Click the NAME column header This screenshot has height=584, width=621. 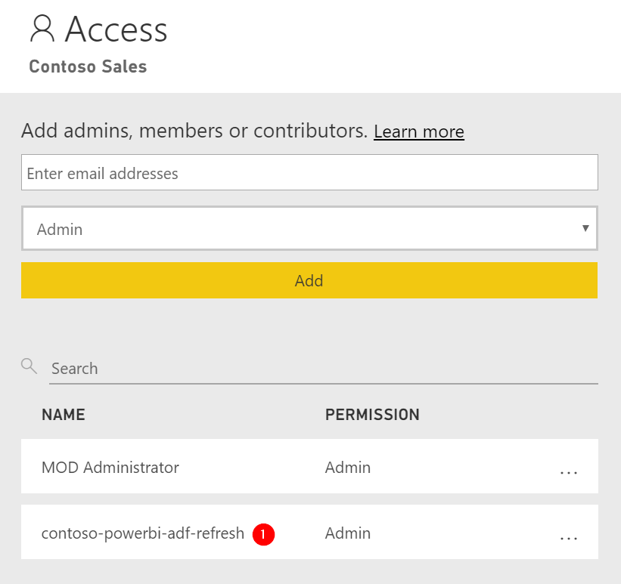[x=64, y=415]
